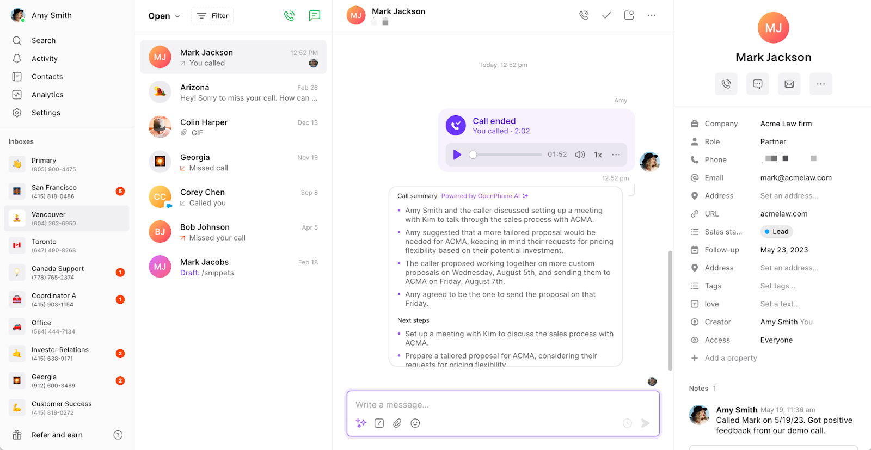The height and width of the screenshot is (450, 871).
Task: Mute the call recording volume
Action: (x=580, y=155)
